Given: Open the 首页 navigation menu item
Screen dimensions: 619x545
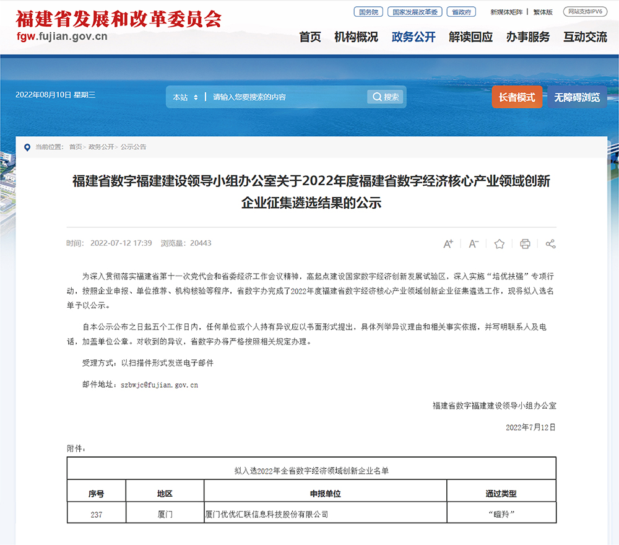Looking at the screenshot, I should point(310,37).
